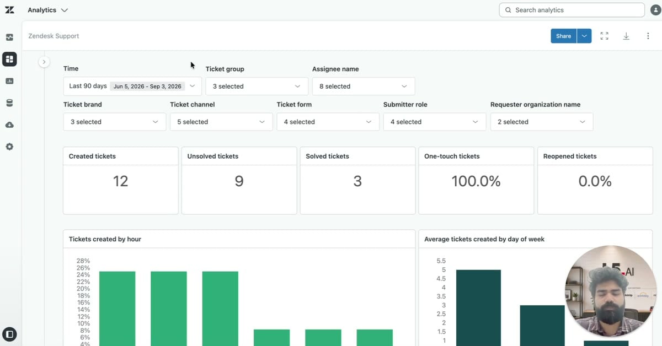This screenshot has height=346, width=662.
Task: Click the Zendesk Support dashboard title
Action: 54,36
